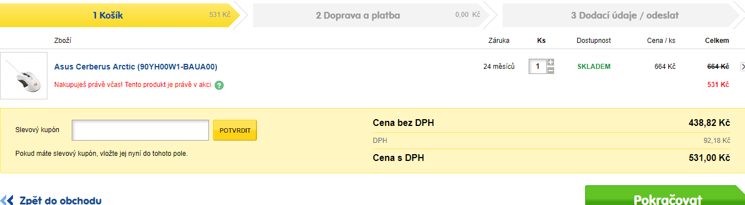Open the Asus Cerberus Arctic product link
Viewport: 745px width, 205px height.
pos(136,67)
